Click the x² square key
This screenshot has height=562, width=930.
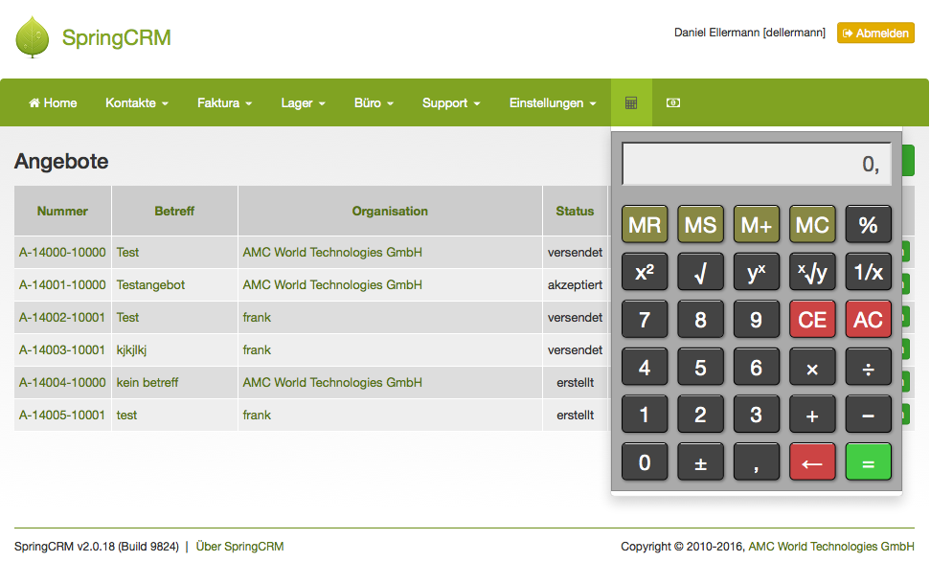[x=645, y=272]
